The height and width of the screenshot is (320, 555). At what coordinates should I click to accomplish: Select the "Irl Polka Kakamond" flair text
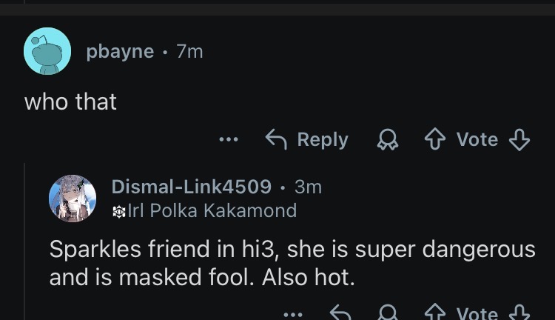tap(212, 211)
